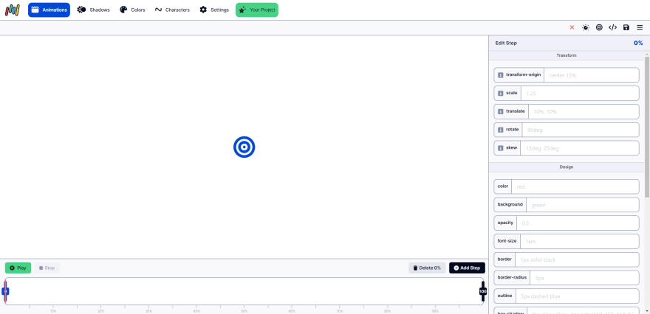Open the Animations tab

[49, 10]
